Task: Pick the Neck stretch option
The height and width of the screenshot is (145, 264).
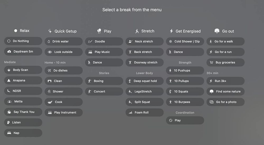Action: click(x=144, y=42)
